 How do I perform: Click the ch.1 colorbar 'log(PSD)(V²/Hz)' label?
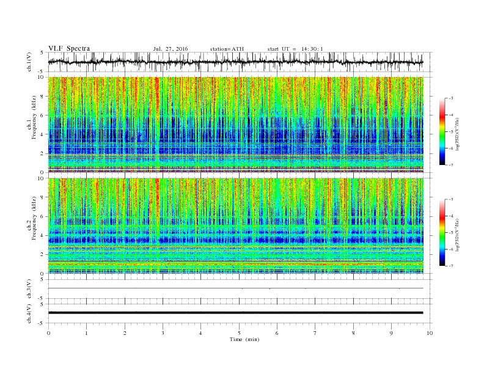coord(458,133)
